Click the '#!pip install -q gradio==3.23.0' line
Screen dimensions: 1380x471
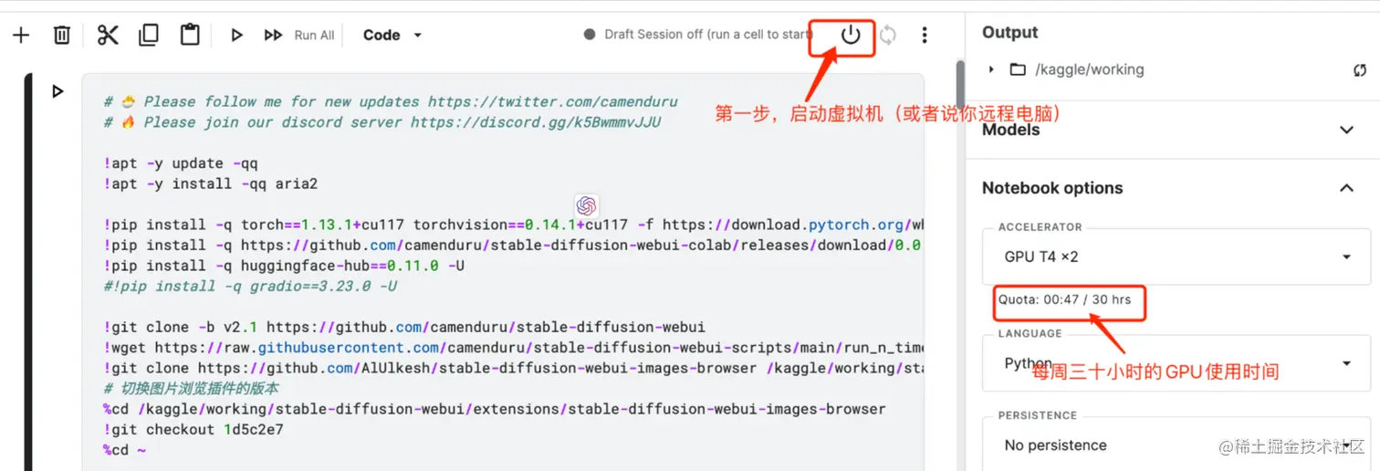coord(250,286)
